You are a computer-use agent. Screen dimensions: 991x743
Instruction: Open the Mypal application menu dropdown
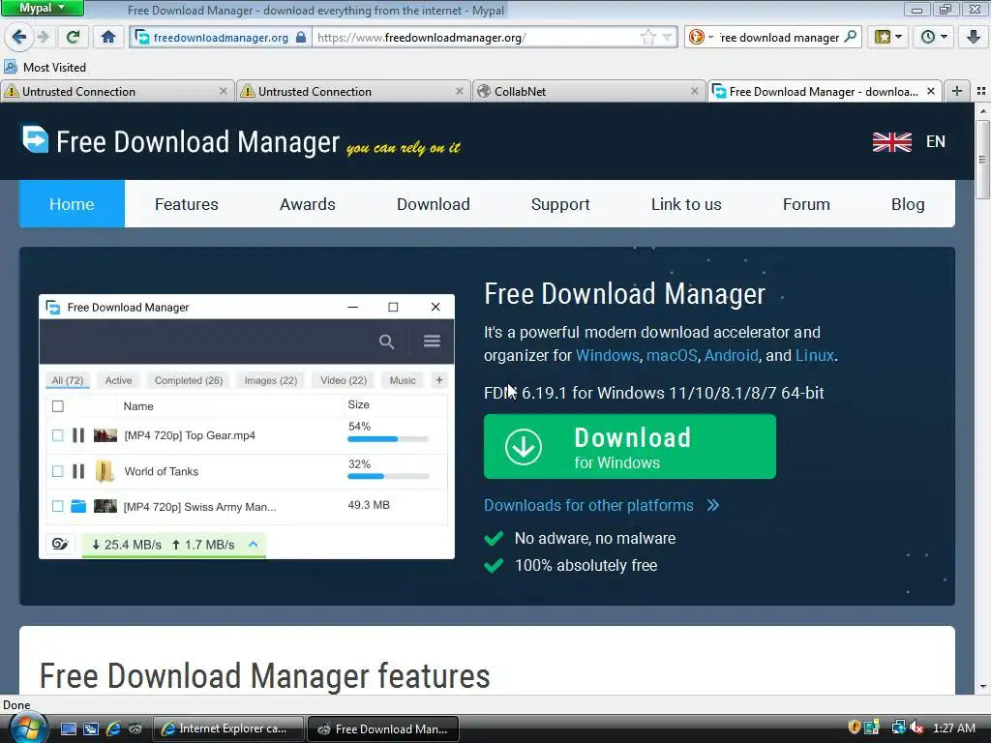(43, 8)
